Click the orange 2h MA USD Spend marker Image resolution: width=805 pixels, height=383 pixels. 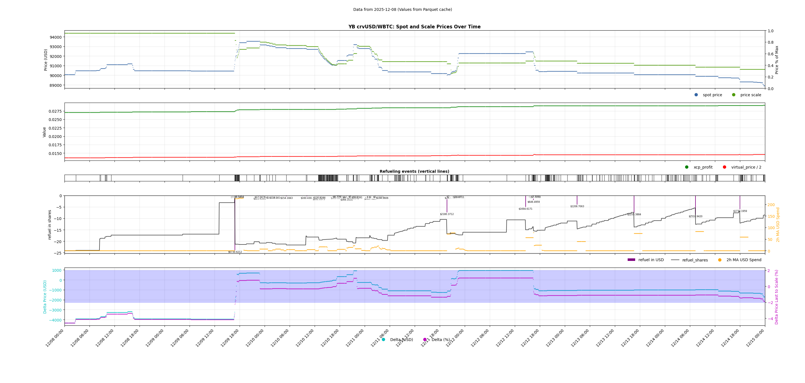click(720, 260)
